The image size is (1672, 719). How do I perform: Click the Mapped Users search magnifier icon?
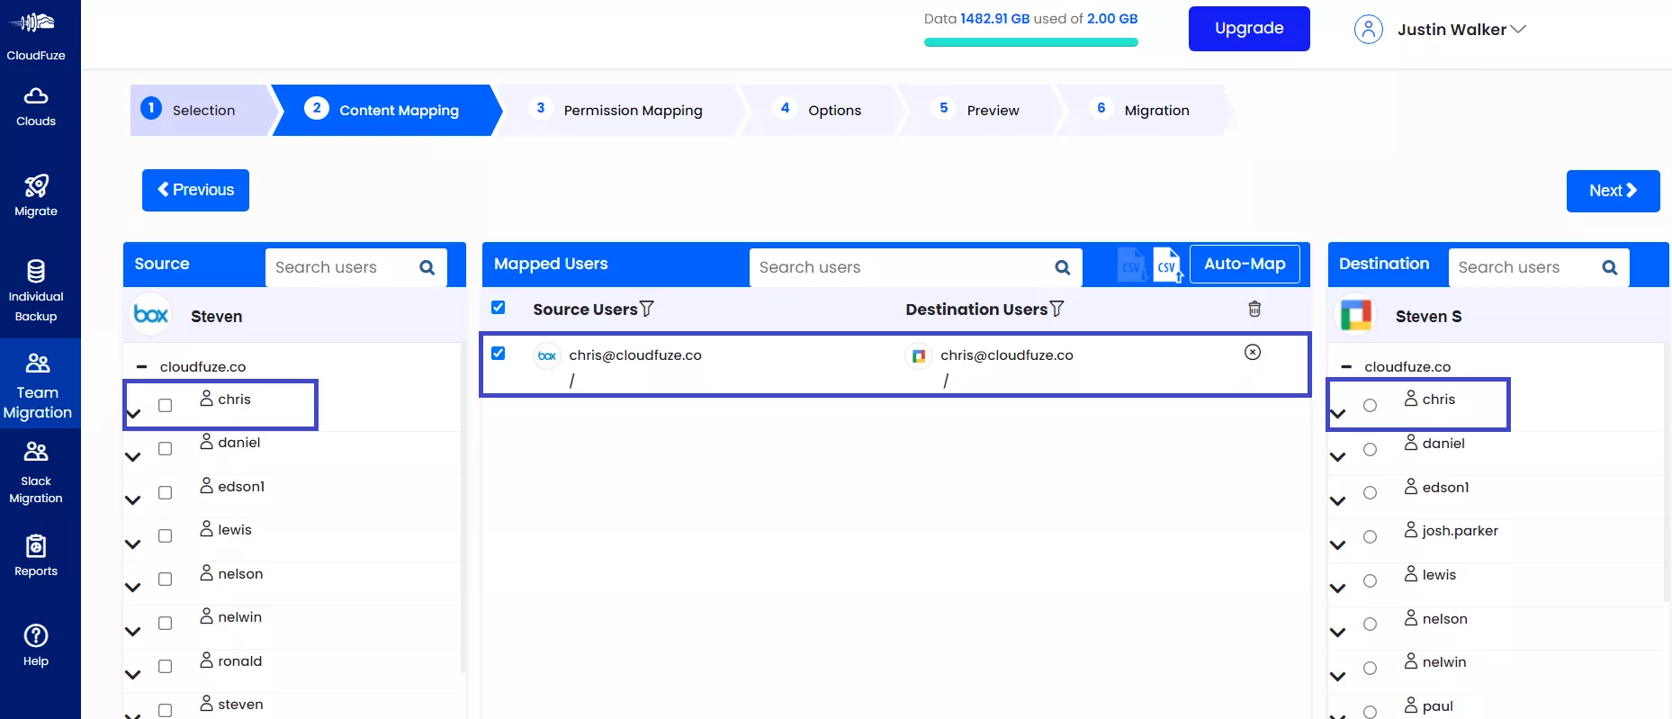click(x=1063, y=267)
